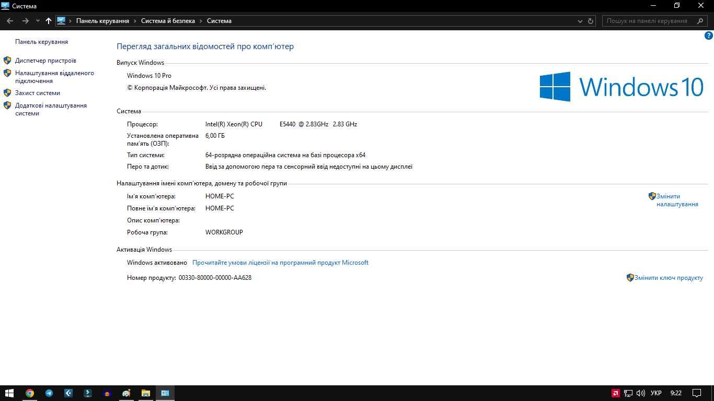Click the back navigation arrow
This screenshot has width=714, height=401.
10,21
